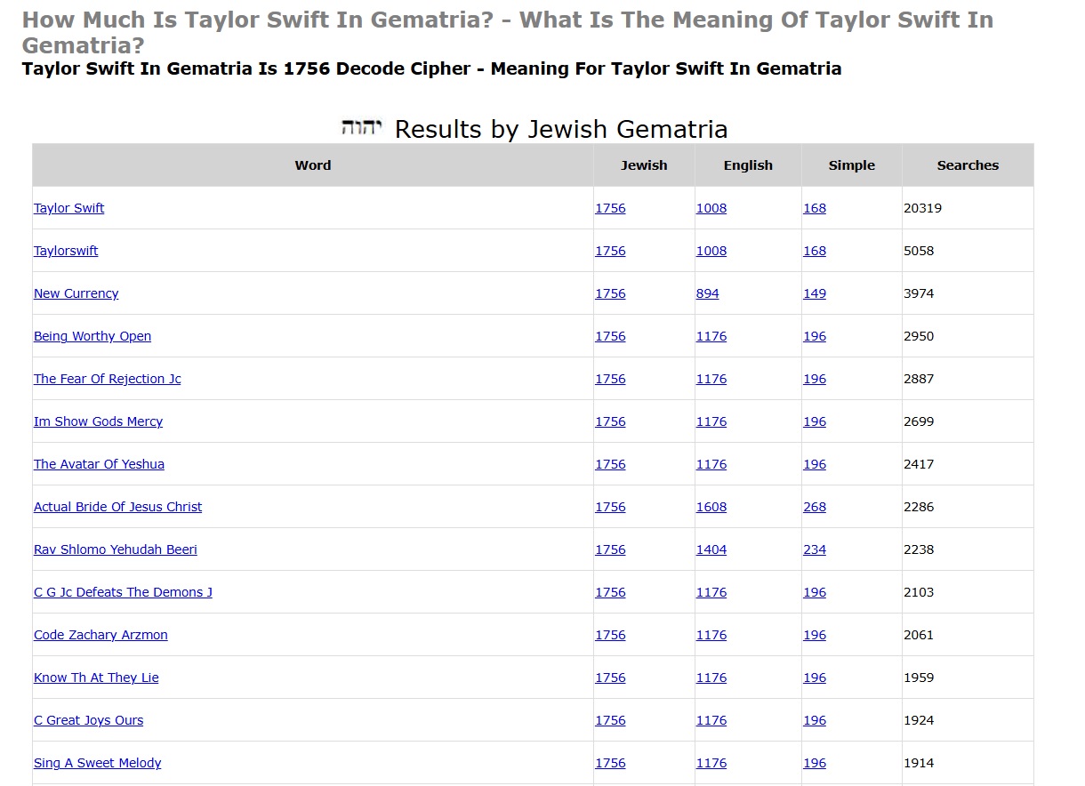The width and height of the screenshot is (1085, 786).
Task: Click the 'Word' column header
Action: coord(313,165)
